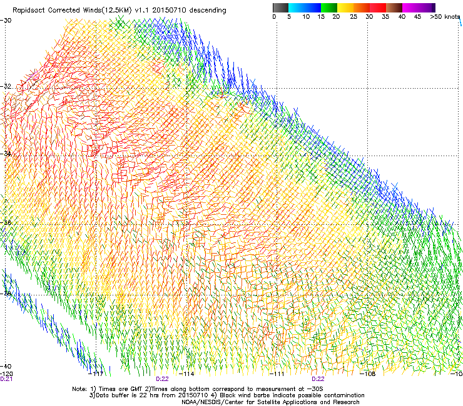Click the '-34' latitude axis label

6,154
